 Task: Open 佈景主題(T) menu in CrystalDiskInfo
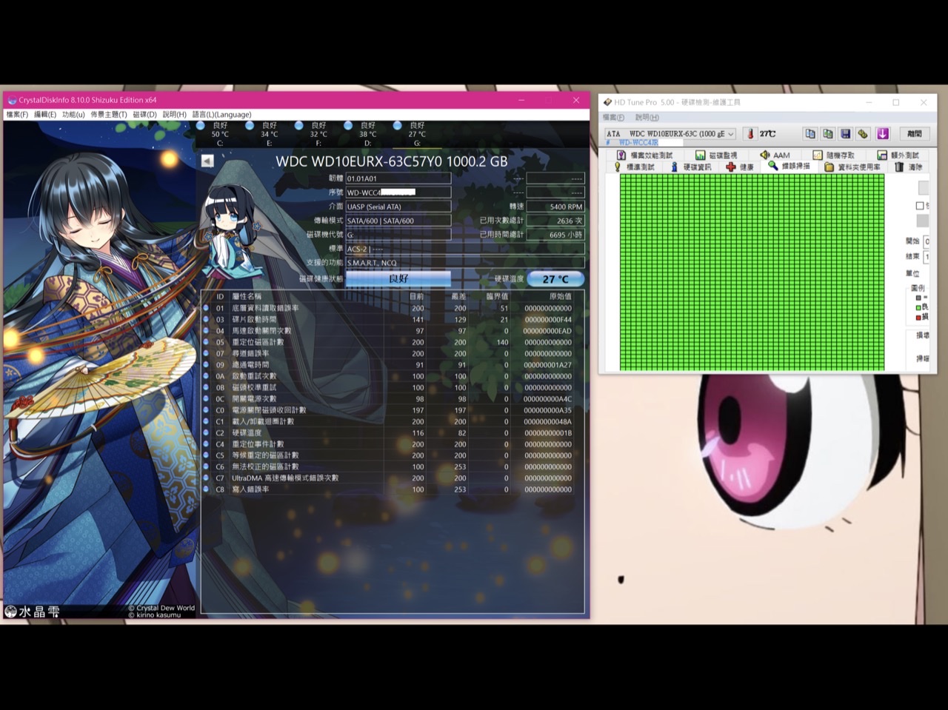click(109, 115)
